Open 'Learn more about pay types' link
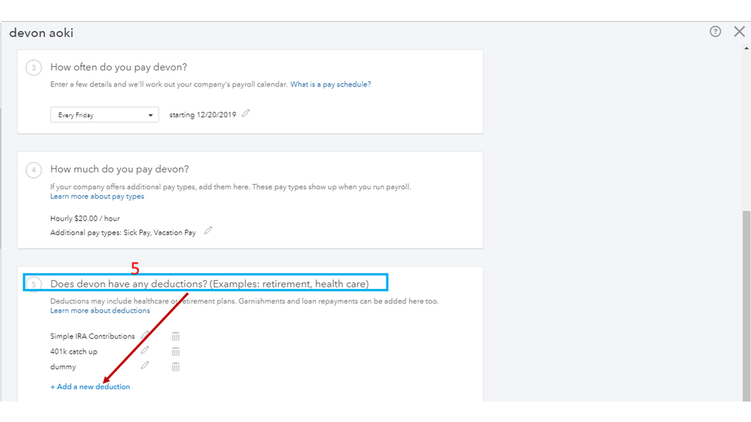The width and height of the screenshot is (751, 422). pos(97,197)
